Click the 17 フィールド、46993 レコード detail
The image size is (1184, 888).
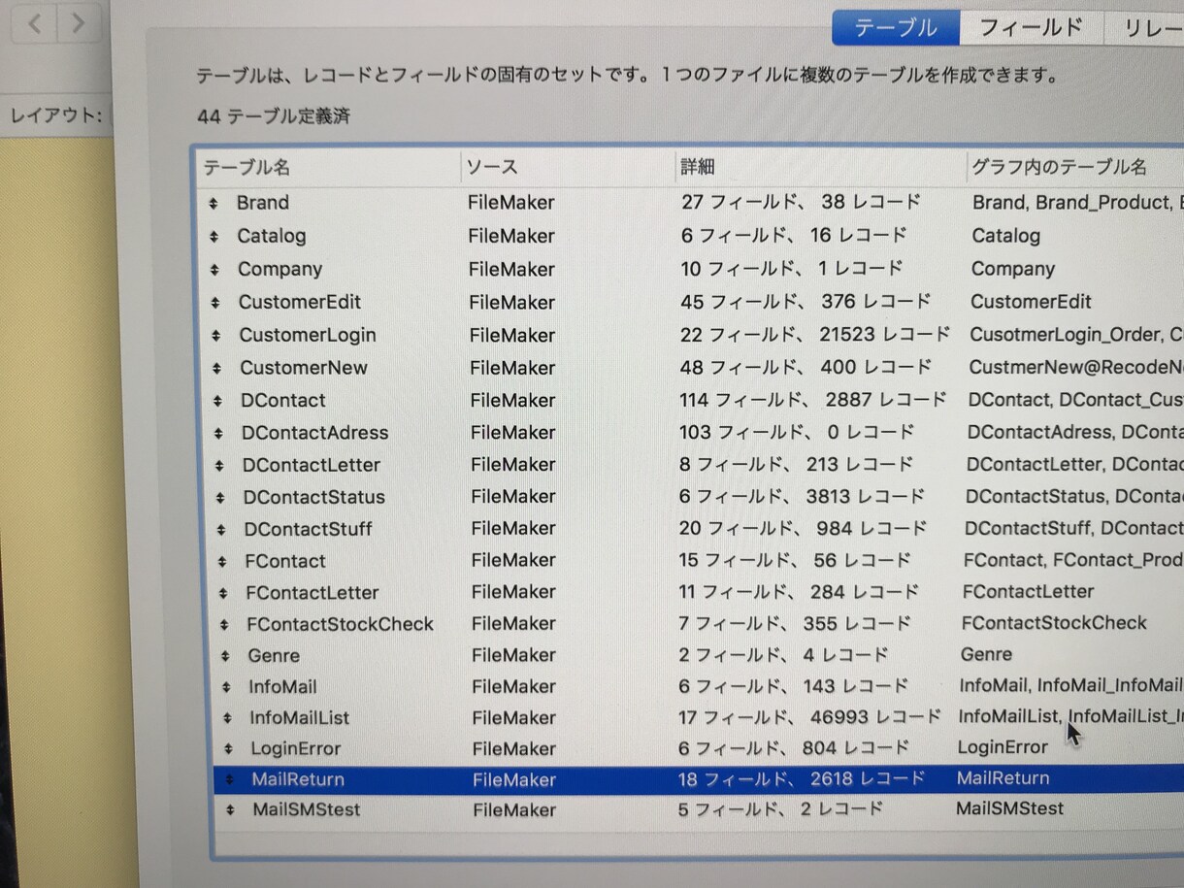(x=809, y=717)
